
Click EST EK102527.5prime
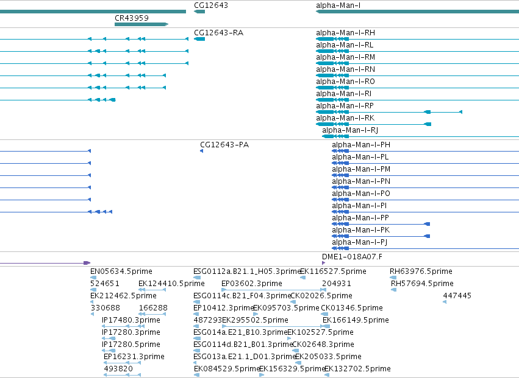pos(320,332)
